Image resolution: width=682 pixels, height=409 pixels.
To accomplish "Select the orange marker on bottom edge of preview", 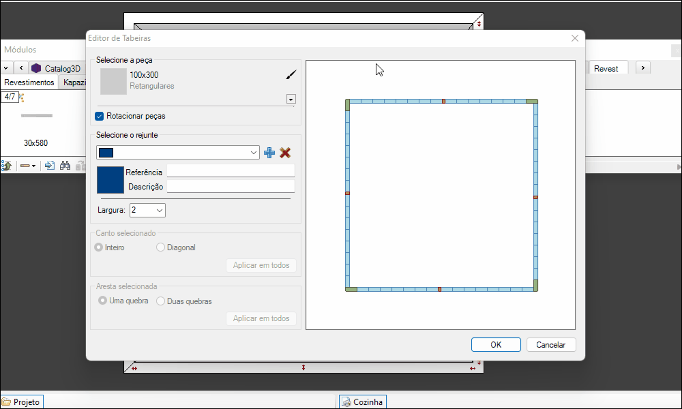I will (x=440, y=290).
